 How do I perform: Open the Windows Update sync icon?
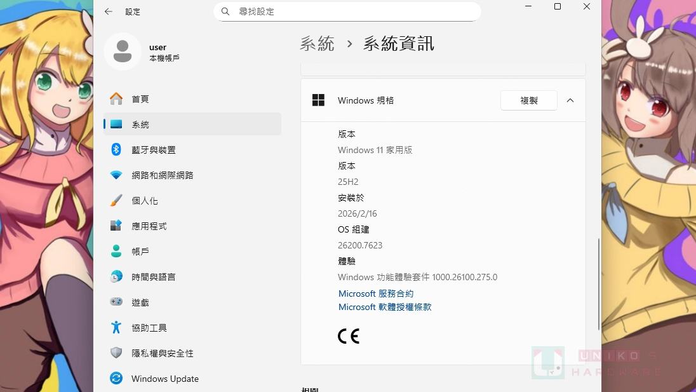click(116, 378)
